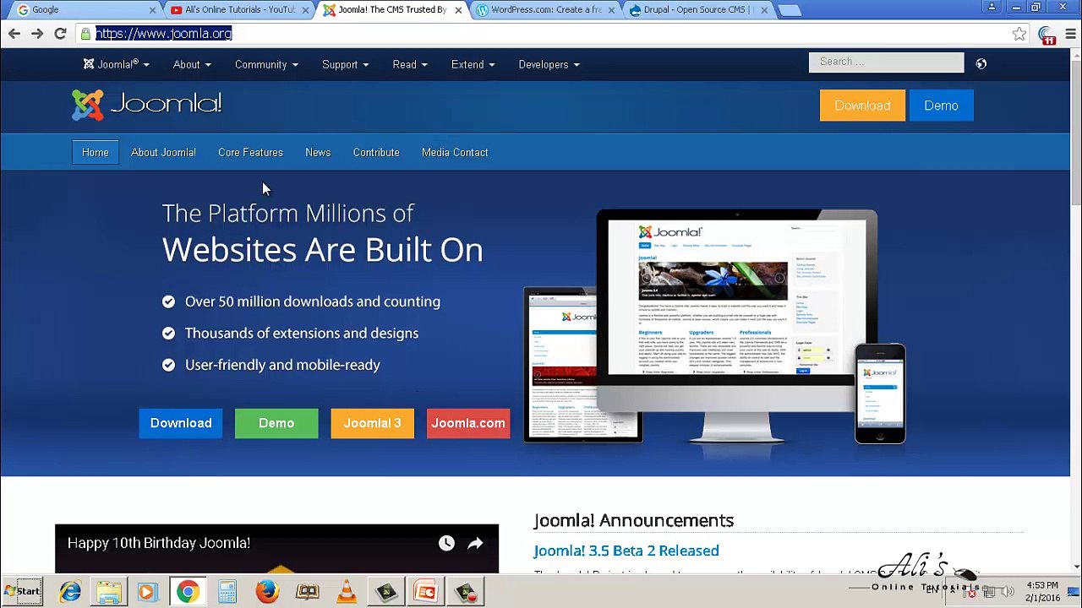Bookmark this page with star icon
Image resolution: width=1082 pixels, height=608 pixels.
point(1019,34)
